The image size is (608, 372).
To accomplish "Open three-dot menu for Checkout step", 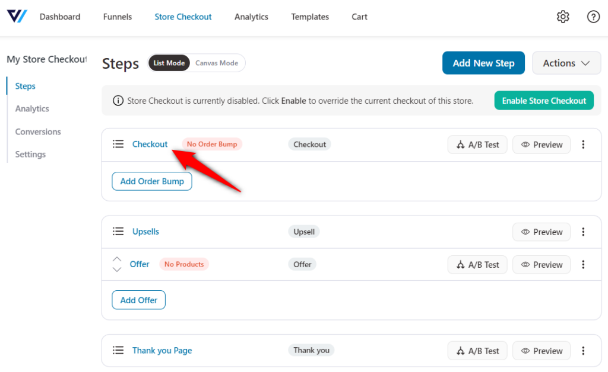I will point(583,145).
